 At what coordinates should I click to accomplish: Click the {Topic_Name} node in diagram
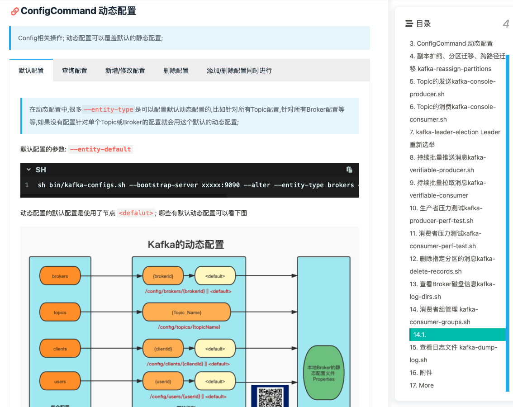tap(186, 312)
